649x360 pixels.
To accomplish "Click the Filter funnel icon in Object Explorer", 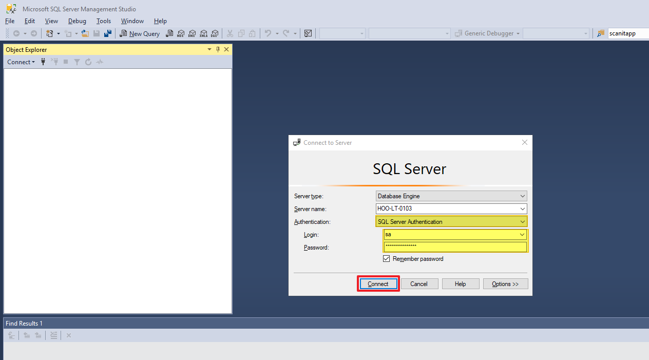I will tap(77, 62).
